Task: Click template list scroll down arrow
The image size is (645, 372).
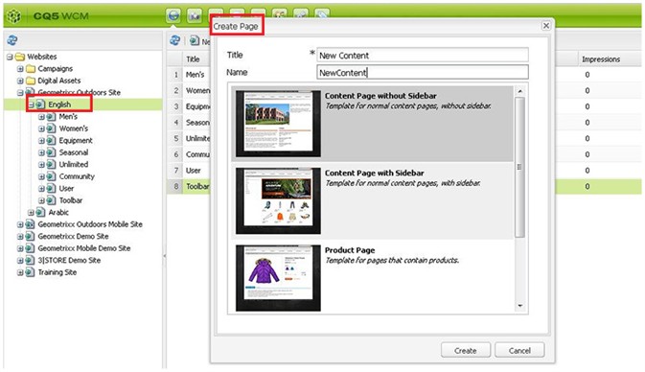Action: [x=520, y=306]
